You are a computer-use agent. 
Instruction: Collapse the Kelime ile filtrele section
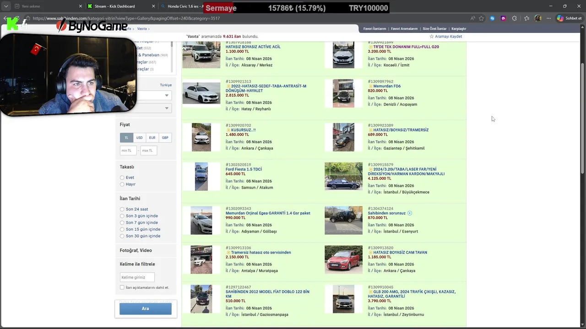tap(137, 264)
